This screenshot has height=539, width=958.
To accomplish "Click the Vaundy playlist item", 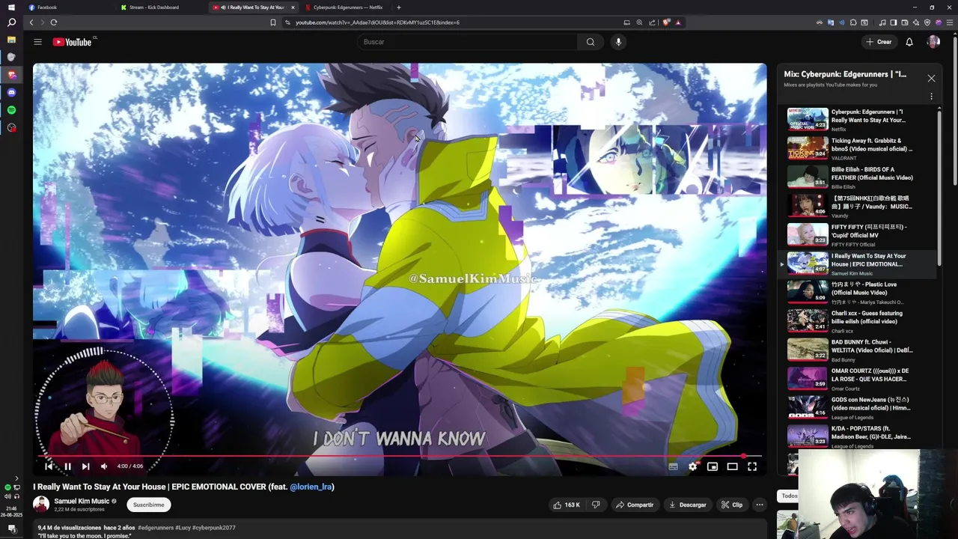I will pyautogui.click(x=858, y=206).
